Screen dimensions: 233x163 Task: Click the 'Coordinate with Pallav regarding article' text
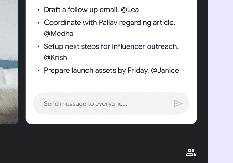[110, 23]
